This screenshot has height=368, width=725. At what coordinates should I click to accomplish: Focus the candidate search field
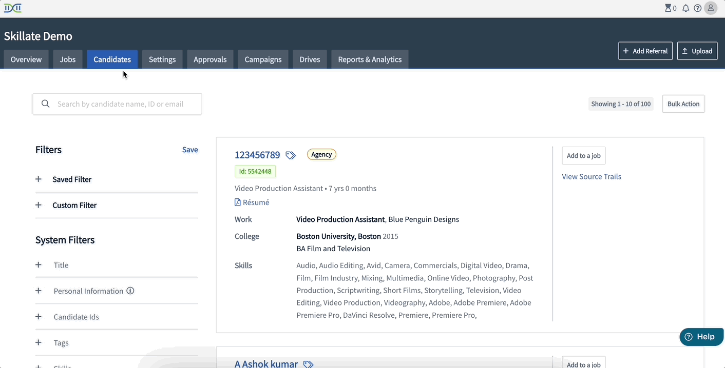[x=117, y=104]
